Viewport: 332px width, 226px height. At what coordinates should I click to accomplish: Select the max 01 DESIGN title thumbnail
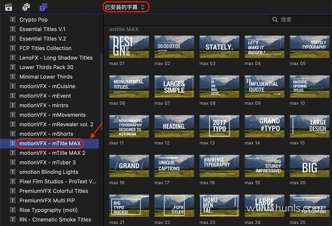(129, 47)
